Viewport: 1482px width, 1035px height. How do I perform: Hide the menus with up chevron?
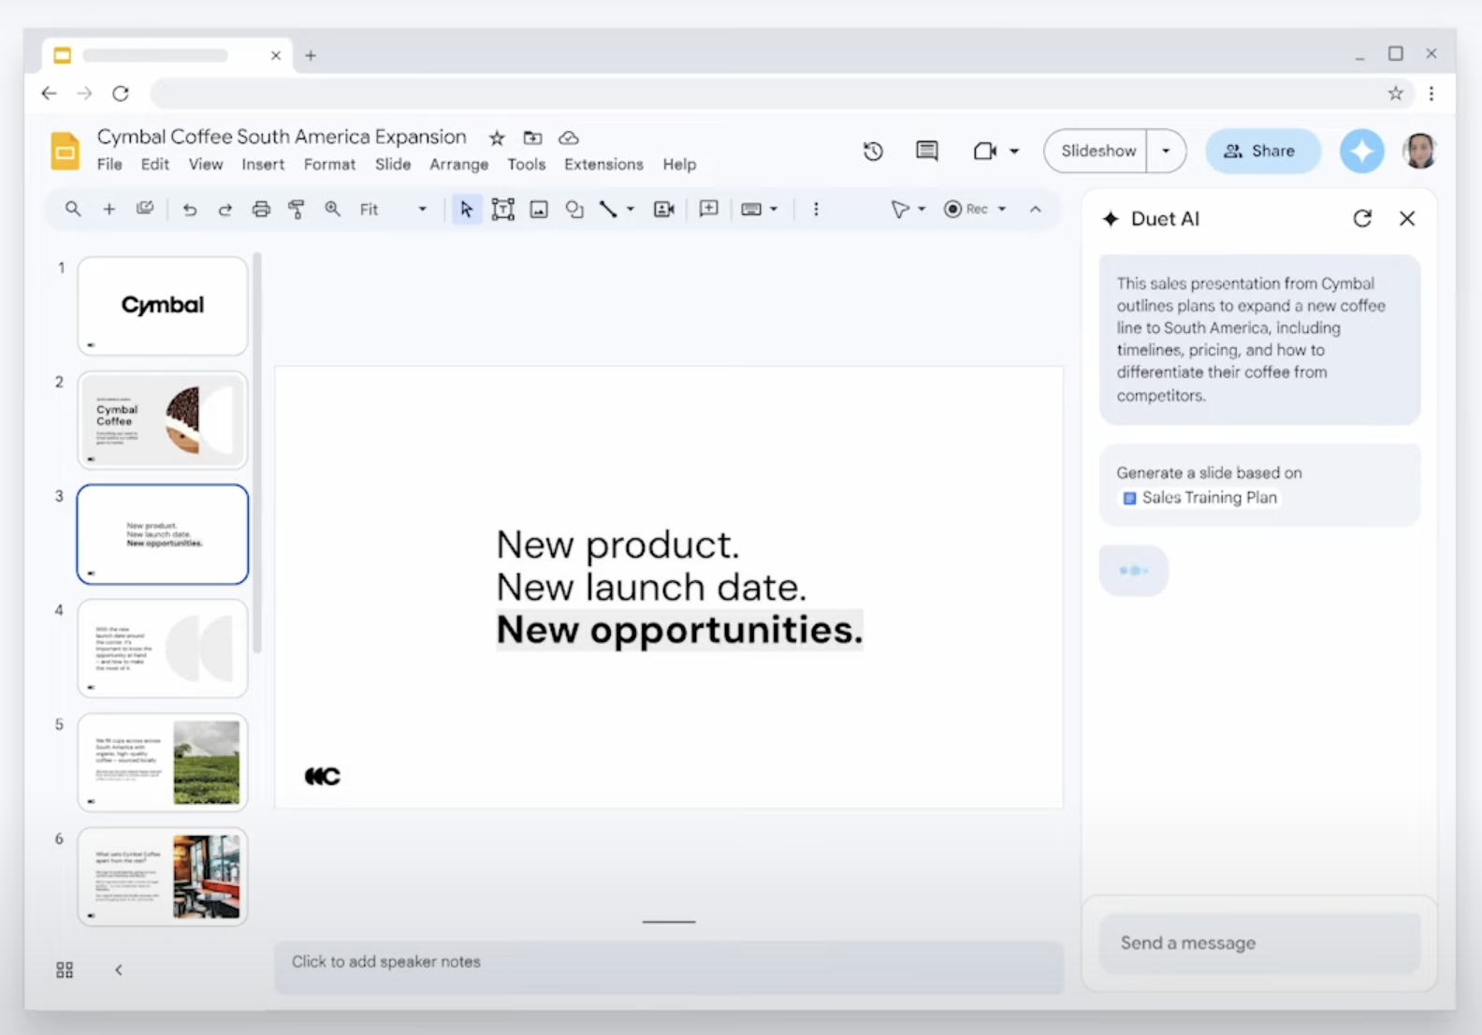click(x=1036, y=210)
